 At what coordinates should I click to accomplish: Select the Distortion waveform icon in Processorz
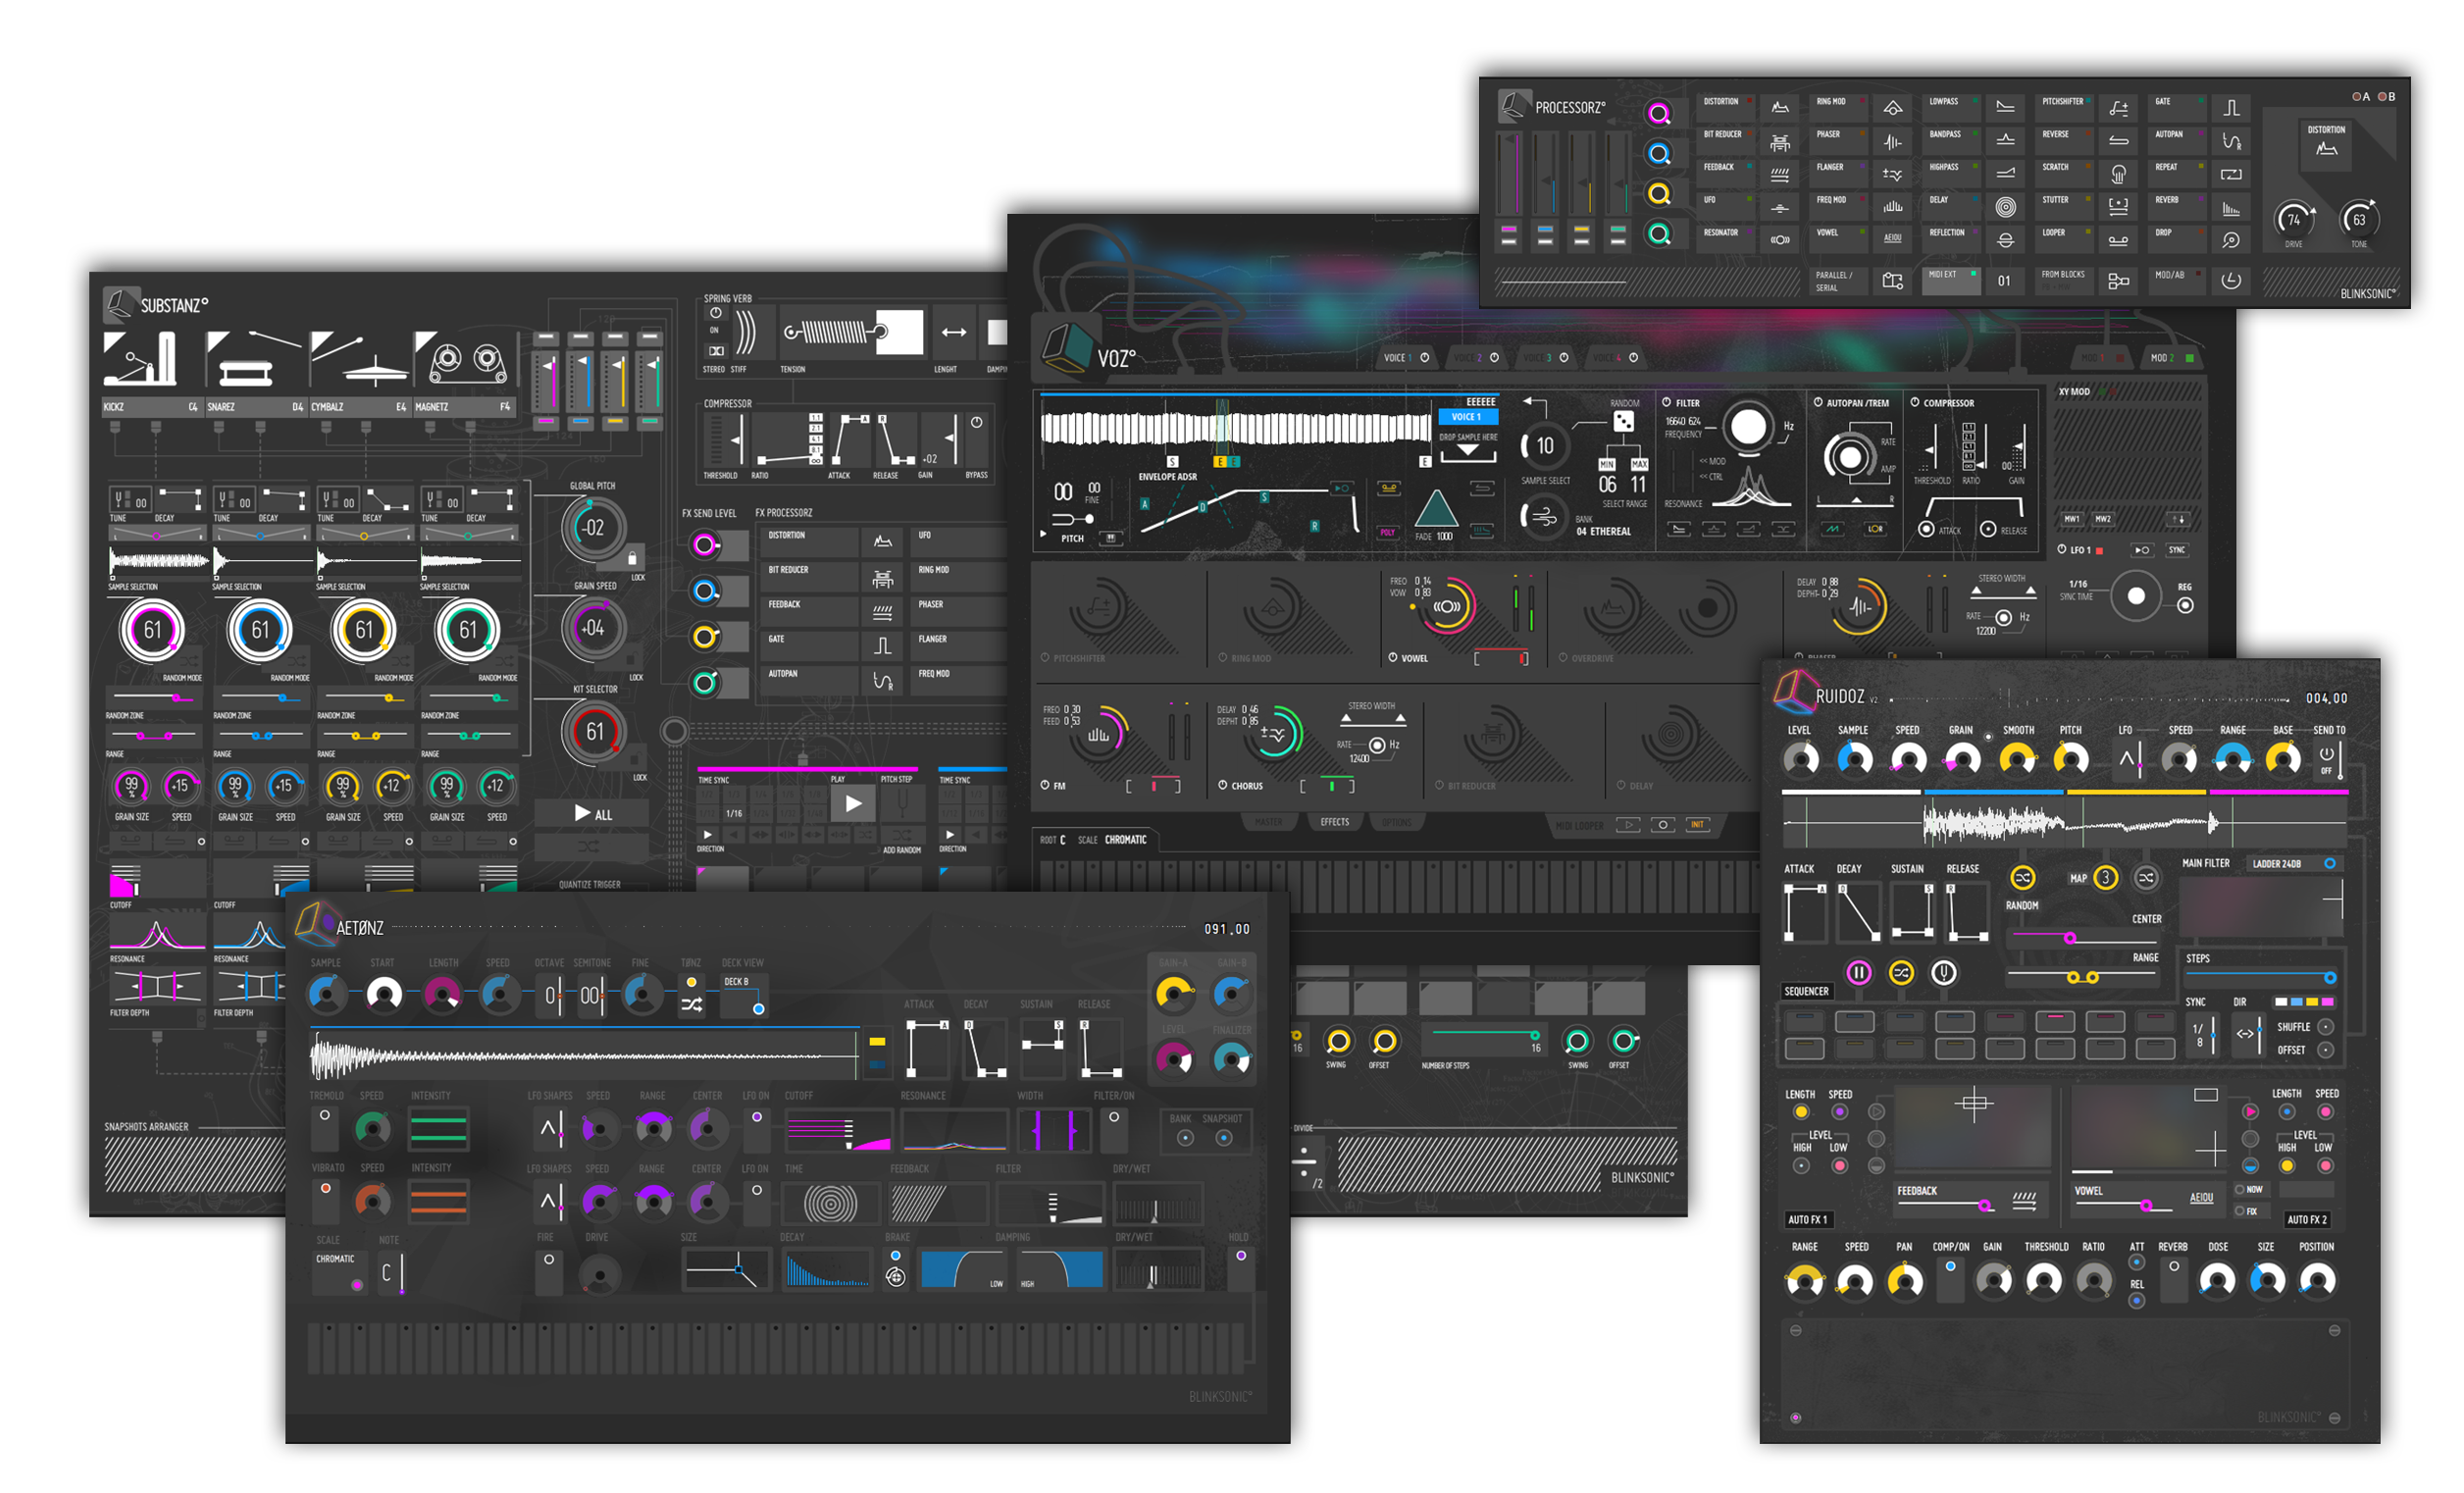[1780, 107]
